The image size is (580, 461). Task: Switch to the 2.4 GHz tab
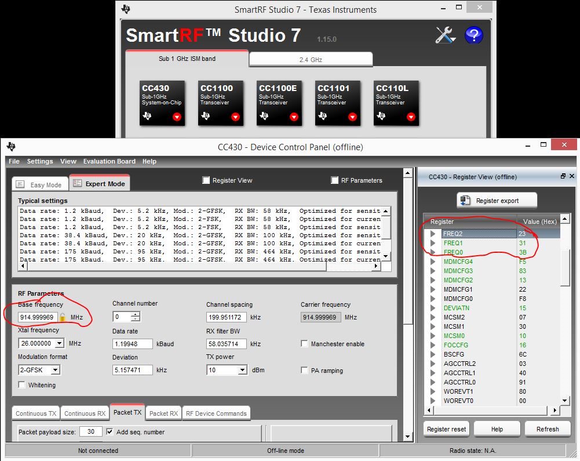coord(311,59)
